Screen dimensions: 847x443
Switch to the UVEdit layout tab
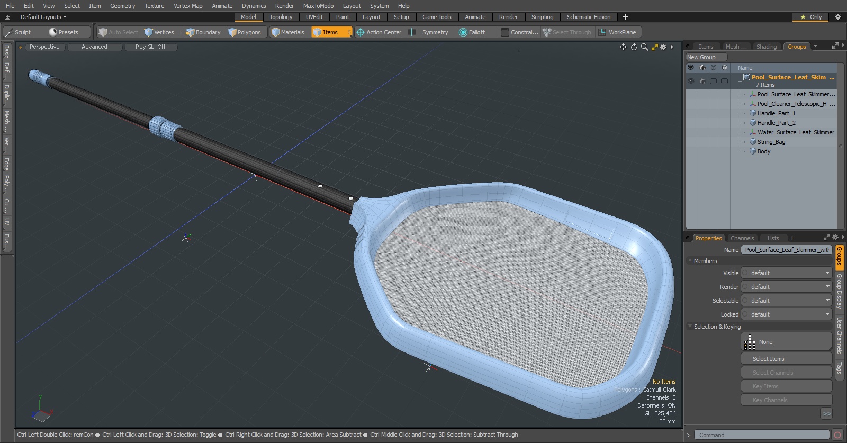pyautogui.click(x=314, y=17)
